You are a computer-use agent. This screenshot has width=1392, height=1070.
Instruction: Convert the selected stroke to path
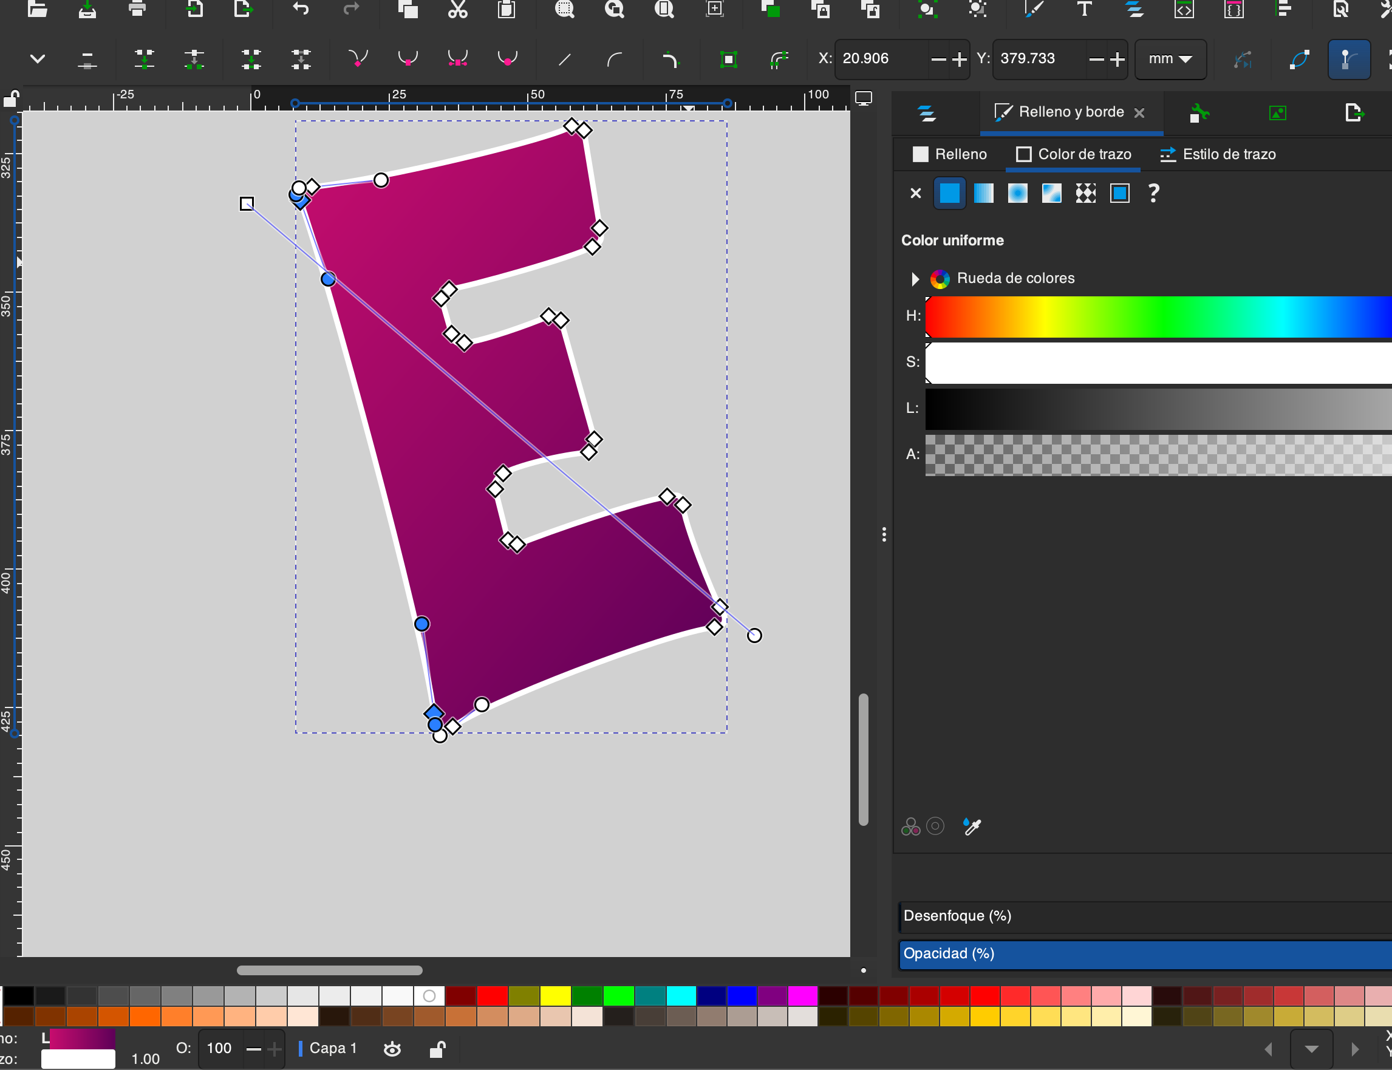[x=779, y=60]
